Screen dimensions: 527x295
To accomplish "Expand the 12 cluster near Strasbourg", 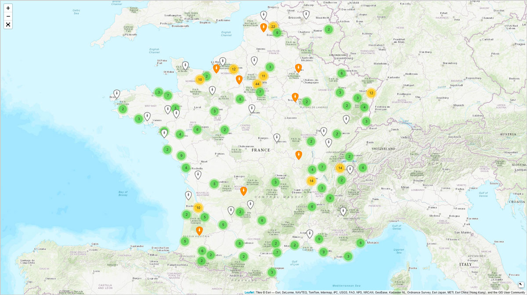I will (x=371, y=93).
